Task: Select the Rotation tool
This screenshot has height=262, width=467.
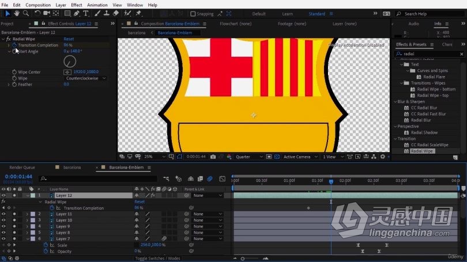Action: pyautogui.click(x=37, y=13)
